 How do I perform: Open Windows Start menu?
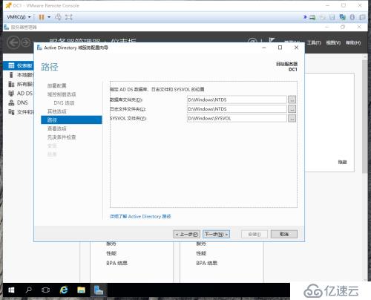click(11, 290)
